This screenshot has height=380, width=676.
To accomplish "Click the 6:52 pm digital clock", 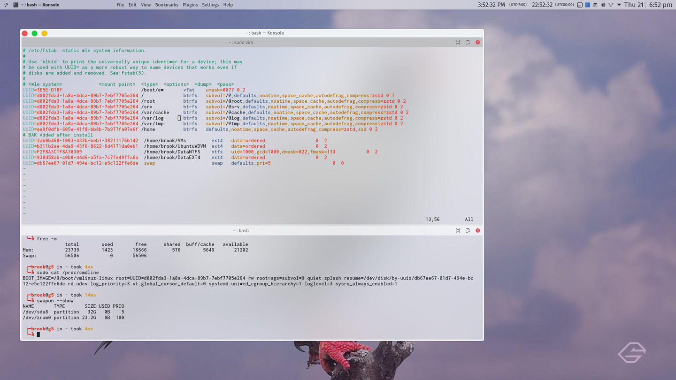I will point(661,5).
